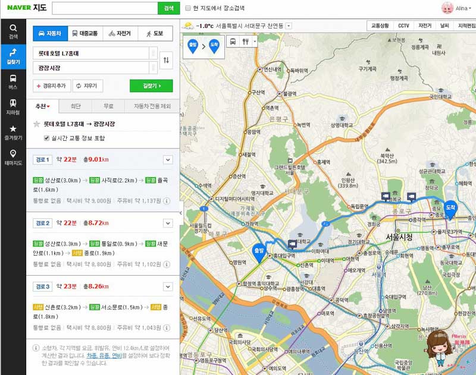Toggle CCTV overlay on map
The height and width of the screenshot is (375, 476).
click(x=403, y=26)
